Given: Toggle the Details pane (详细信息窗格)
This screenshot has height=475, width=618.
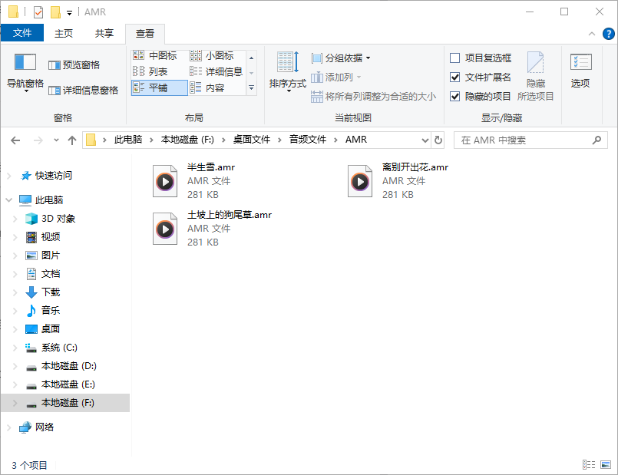Looking at the screenshot, I should click(x=83, y=91).
